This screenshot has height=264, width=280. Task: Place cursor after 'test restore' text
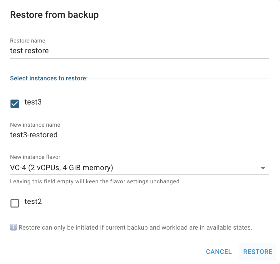49,51
